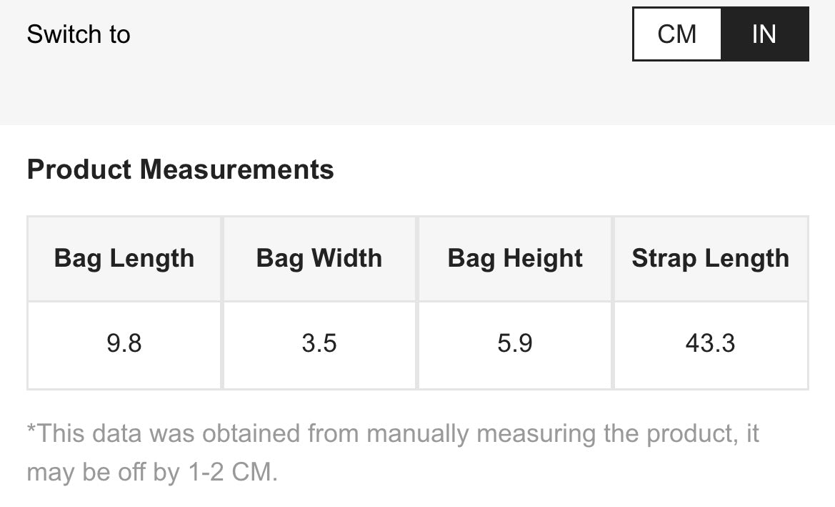The image size is (835, 507).
Task: Click the 5.9 bag height value
Action: (x=515, y=344)
